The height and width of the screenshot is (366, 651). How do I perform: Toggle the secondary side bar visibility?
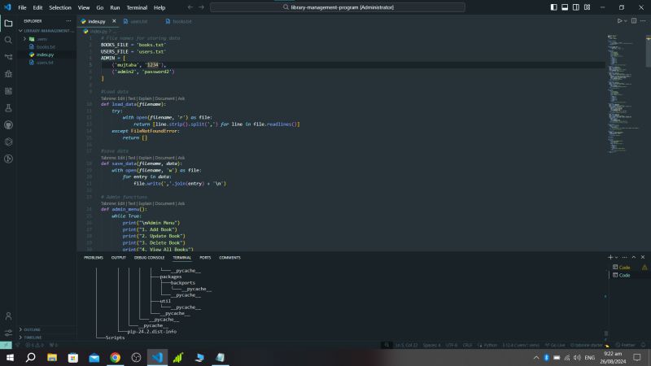(576, 7)
